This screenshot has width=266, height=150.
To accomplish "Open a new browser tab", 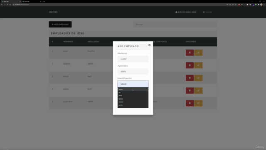I will point(44,1).
